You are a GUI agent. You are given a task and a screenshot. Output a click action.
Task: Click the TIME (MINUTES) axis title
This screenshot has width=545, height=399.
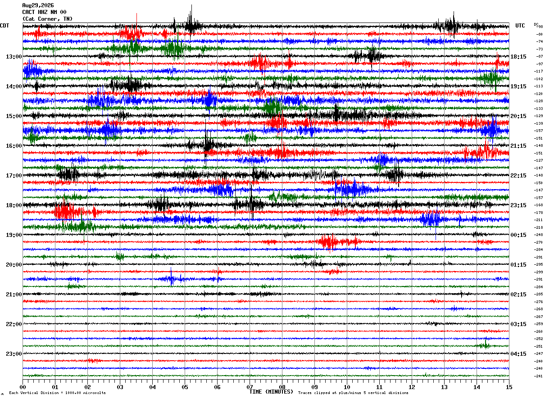(271, 392)
